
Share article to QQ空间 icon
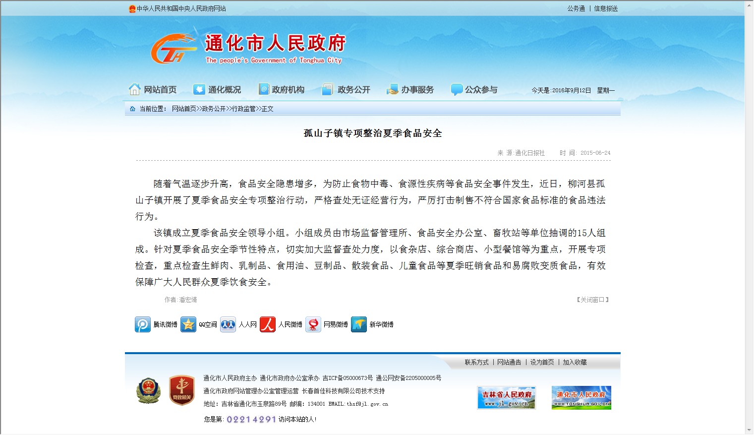[188, 324]
